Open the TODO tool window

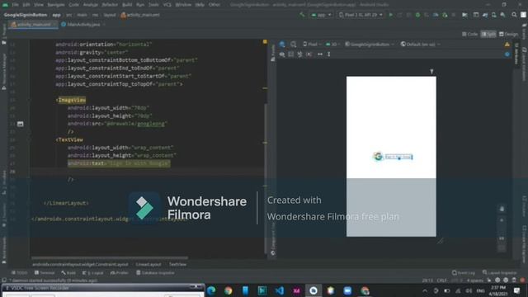[x=20, y=273]
